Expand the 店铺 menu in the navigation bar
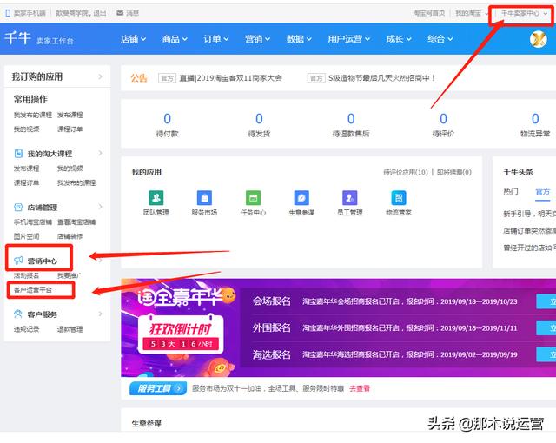Viewport: 556px width, 443px height. [x=133, y=39]
